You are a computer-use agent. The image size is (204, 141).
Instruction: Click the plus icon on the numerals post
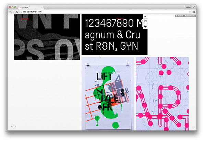tap(145, 16)
